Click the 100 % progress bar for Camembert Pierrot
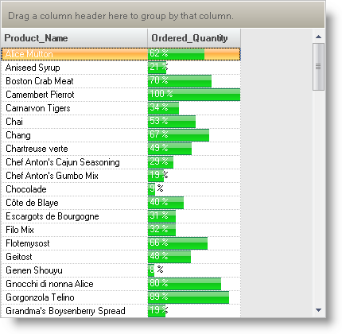Image resolution: width=342 pixels, height=334 pixels. (x=194, y=95)
